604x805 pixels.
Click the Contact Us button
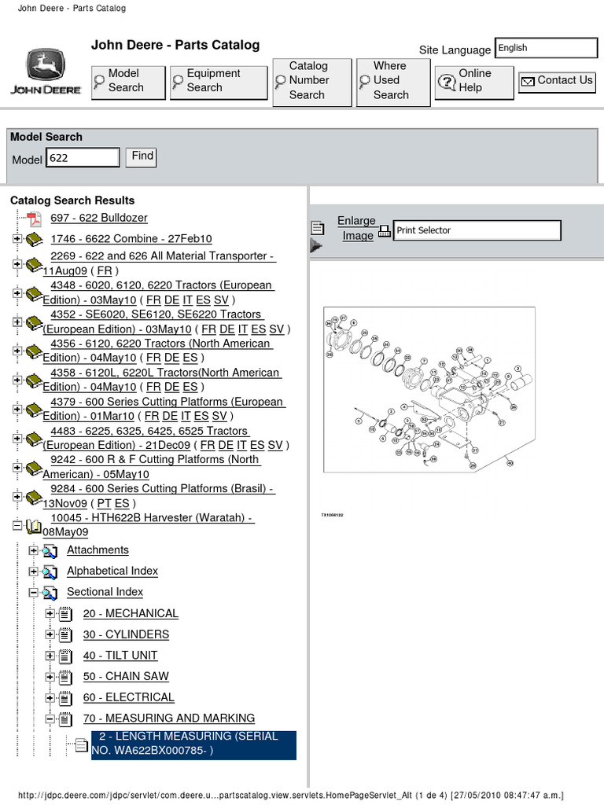558,82
